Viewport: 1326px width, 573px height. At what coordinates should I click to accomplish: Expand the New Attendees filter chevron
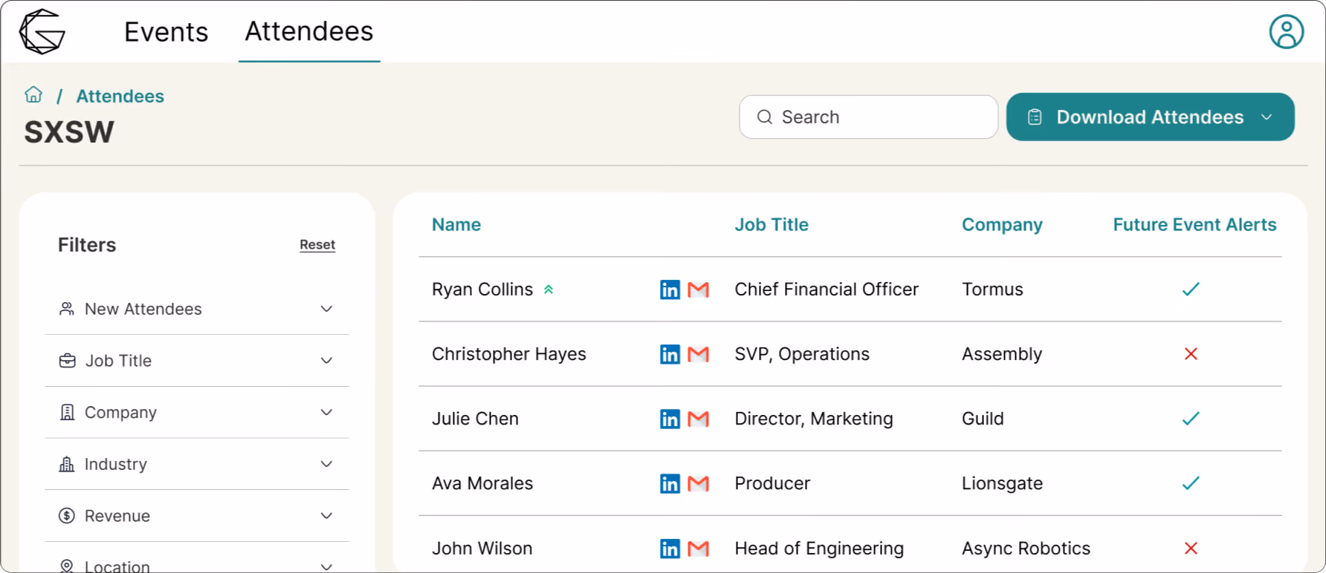point(326,309)
